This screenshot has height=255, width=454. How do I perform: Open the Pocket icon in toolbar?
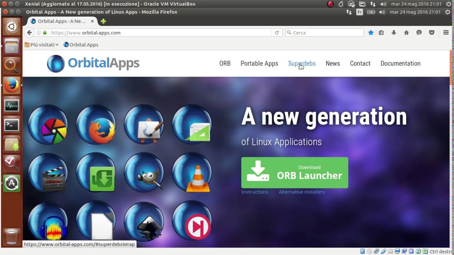click(x=432, y=33)
